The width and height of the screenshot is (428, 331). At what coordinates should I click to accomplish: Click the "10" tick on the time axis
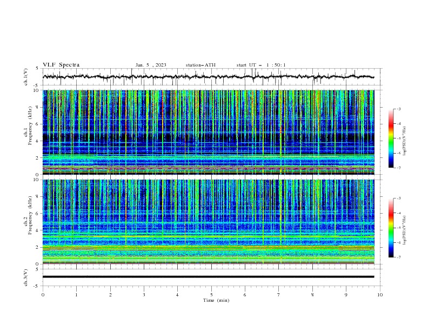click(380, 295)
